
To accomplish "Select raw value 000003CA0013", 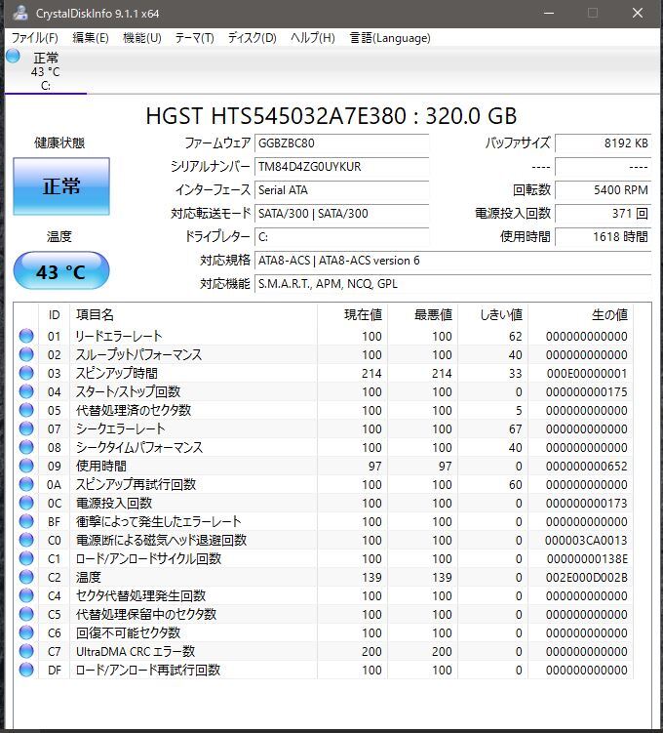I will [586, 540].
